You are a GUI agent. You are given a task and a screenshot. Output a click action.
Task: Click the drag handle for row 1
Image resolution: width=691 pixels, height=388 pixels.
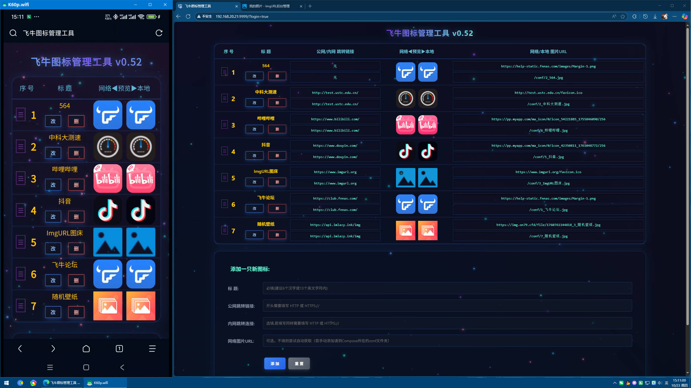[x=224, y=72]
